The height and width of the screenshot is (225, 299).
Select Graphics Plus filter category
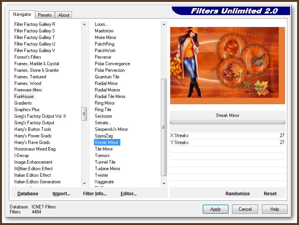27,110
